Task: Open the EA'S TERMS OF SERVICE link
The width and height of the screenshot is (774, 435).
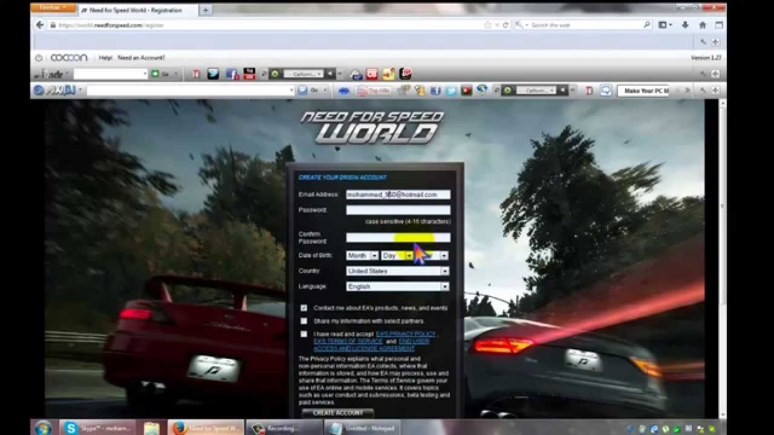Action: [348, 341]
